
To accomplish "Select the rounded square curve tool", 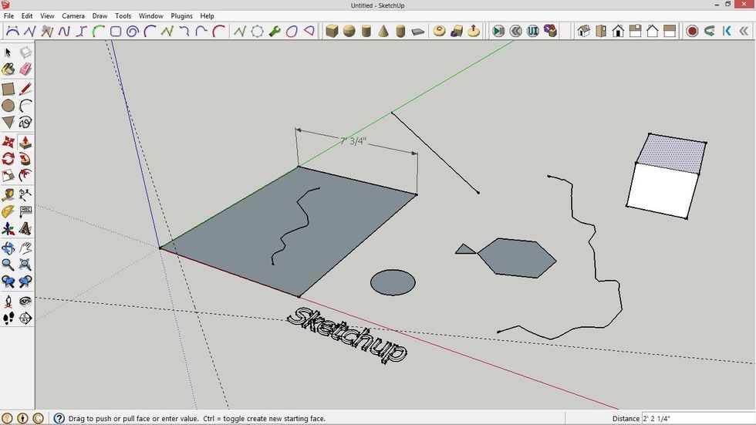I will [115, 32].
